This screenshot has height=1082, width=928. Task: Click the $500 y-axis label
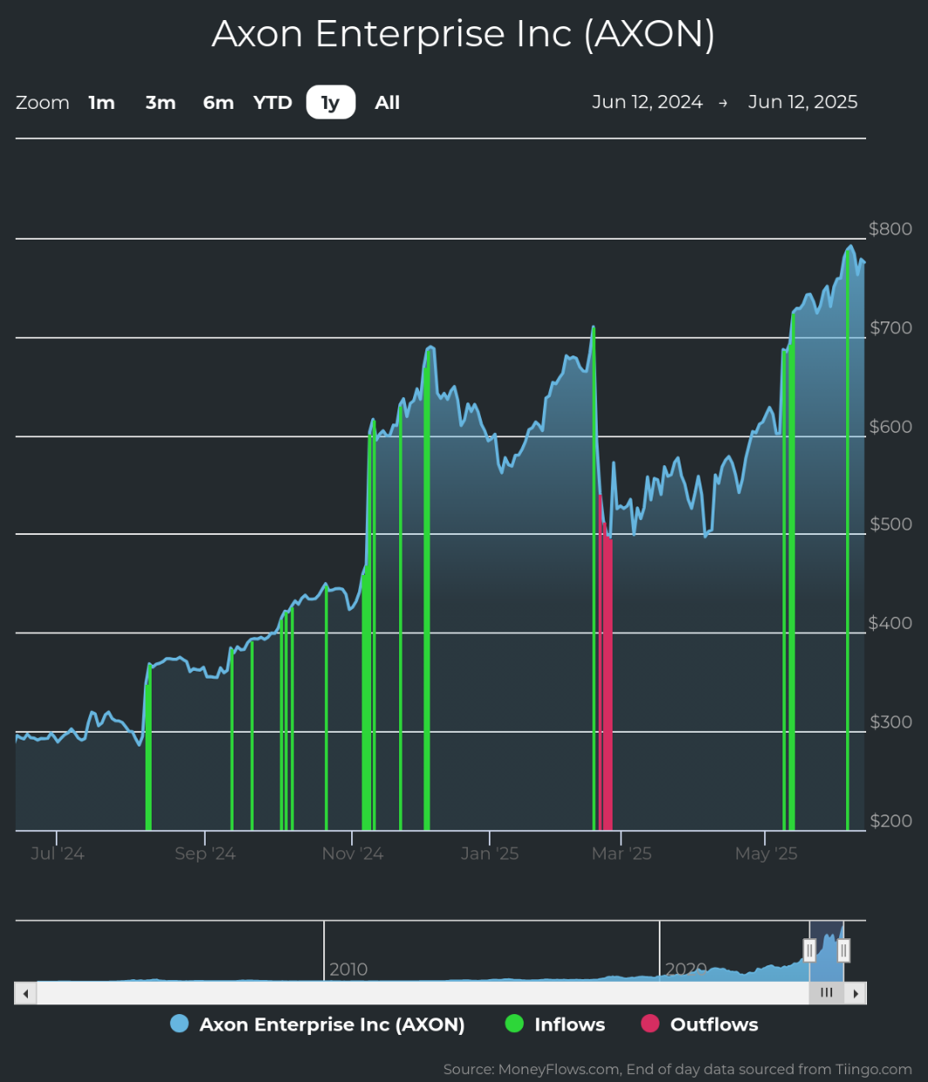point(891,524)
